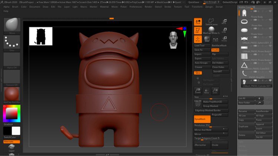Toggle Pirate Body subtool eye visibility
This screenshot has width=278, height=156.
pyautogui.click(x=270, y=11)
